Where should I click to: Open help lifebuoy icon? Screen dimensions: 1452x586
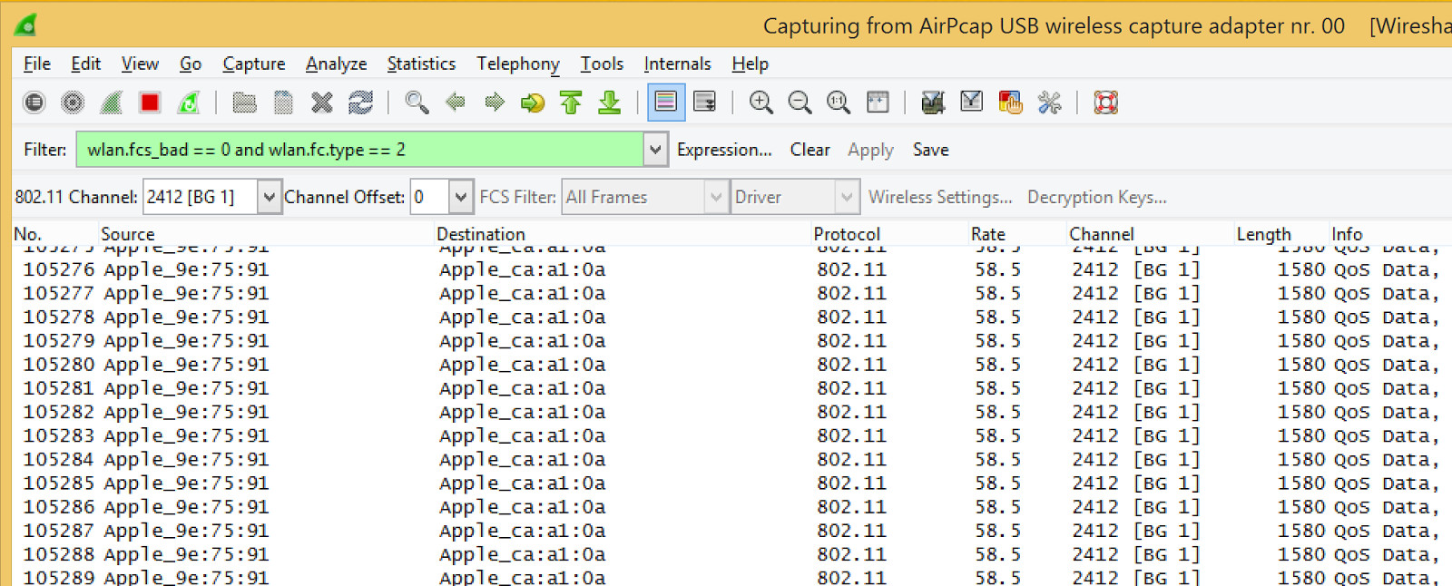[1105, 103]
